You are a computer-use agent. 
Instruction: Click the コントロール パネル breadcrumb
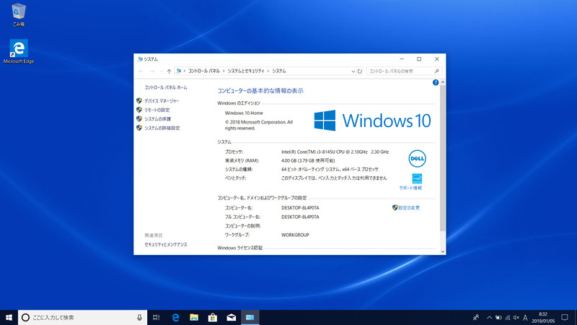(x=204, y=71)
